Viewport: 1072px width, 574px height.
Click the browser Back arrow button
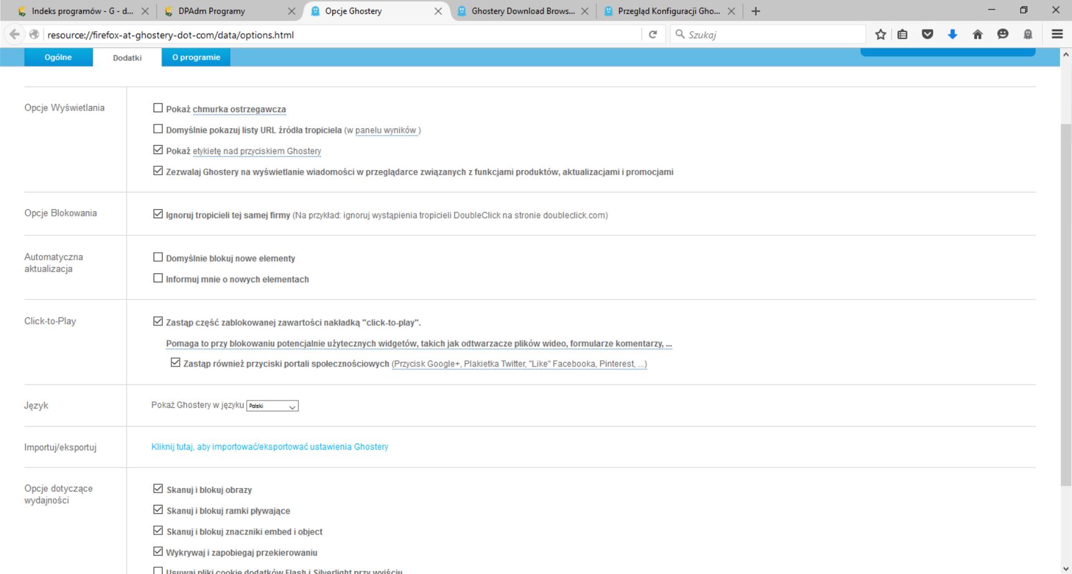tap(14, 34)
